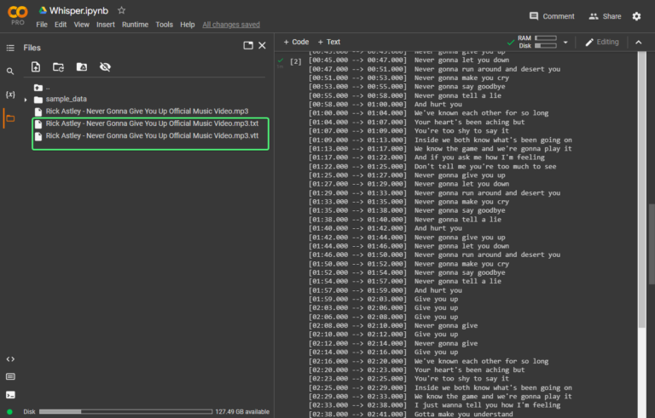Select the mp3.vtt file in Files

coord(151,135)
